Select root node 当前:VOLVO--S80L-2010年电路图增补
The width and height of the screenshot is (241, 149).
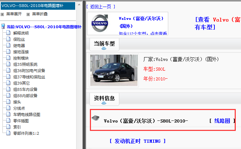coord(44,27)
